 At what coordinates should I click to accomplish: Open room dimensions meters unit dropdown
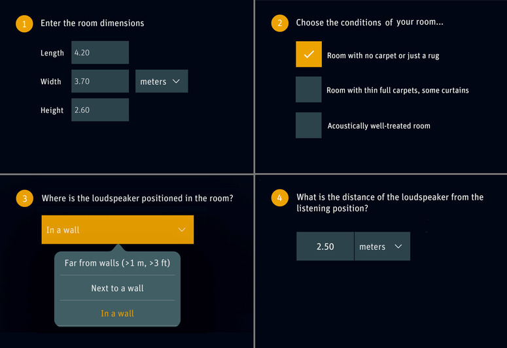[162, 82]
